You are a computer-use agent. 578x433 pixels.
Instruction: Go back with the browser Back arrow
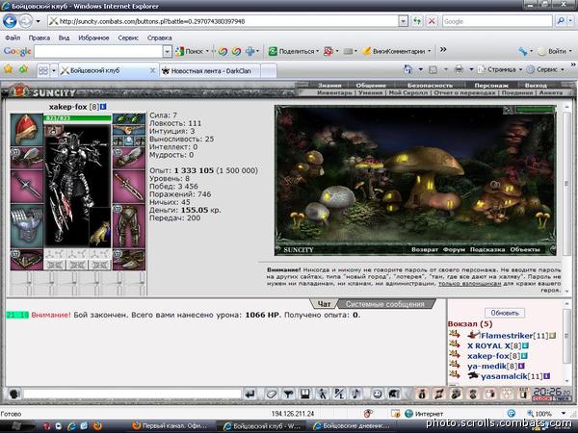10,21
